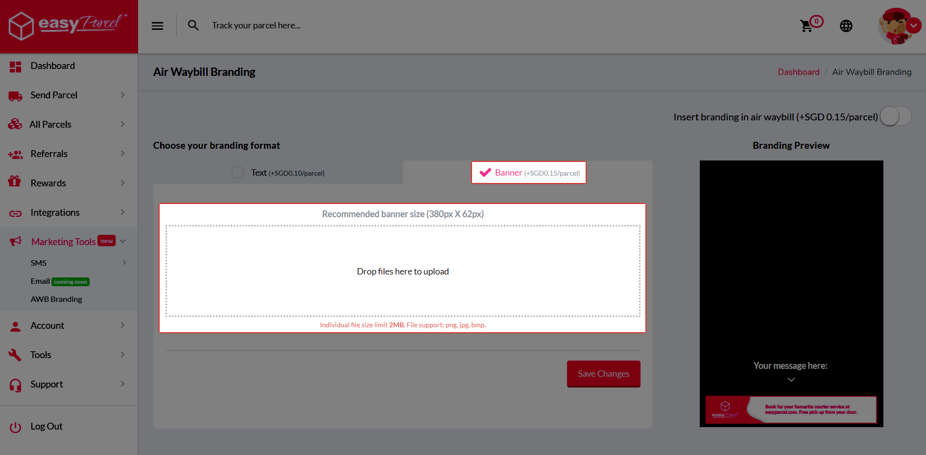Go to Dashboard via breadcrumb link
The width and height of the screenshot is (926, 455).
pos(798,72)
